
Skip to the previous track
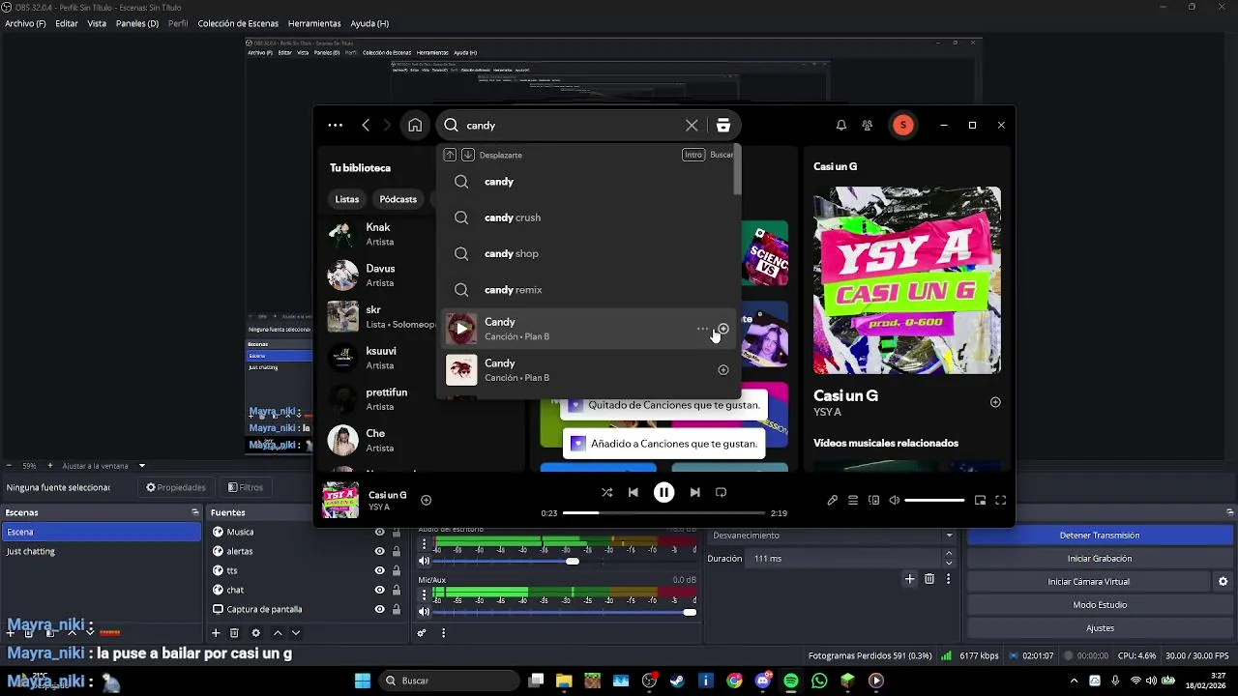click(x=633, y=492)
